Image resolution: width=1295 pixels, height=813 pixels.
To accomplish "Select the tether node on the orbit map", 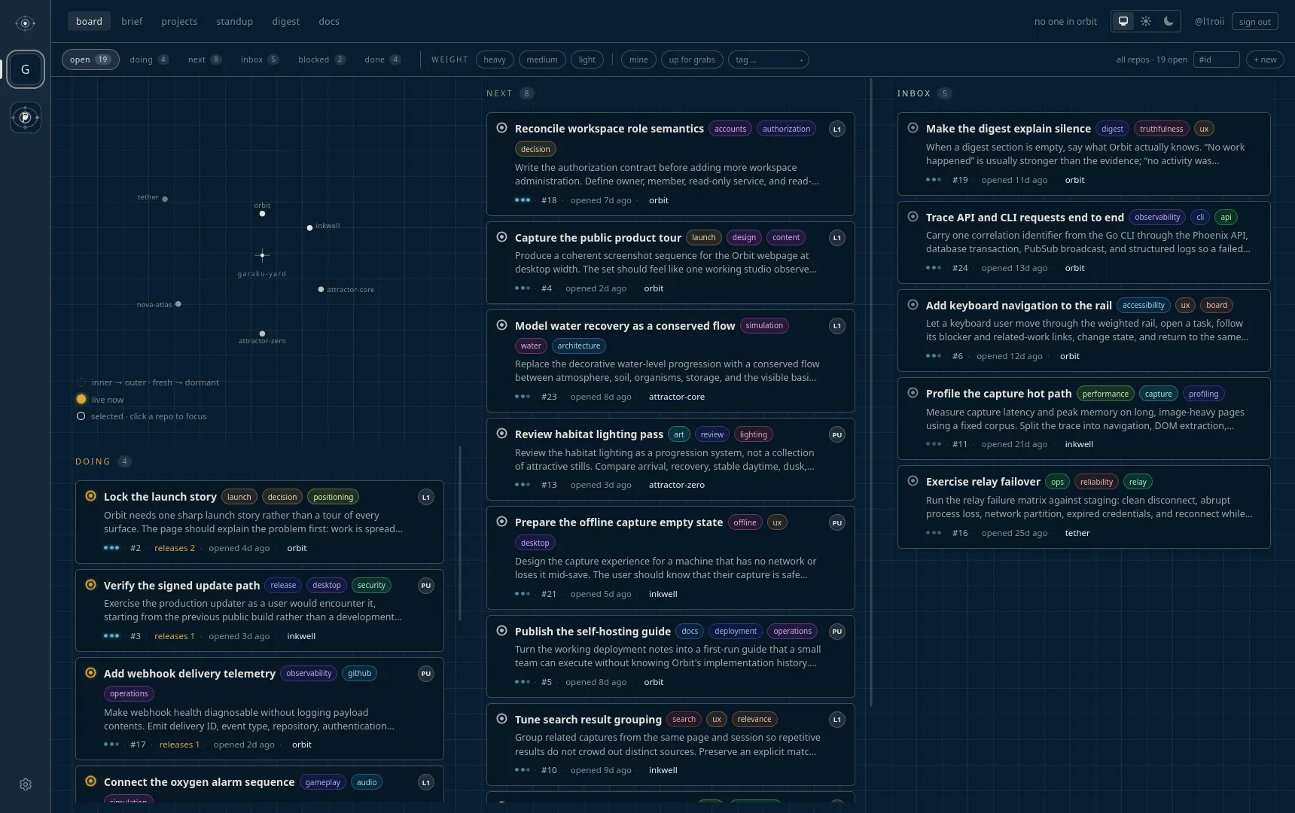I will pyautogui.click(x=165, y=199).
